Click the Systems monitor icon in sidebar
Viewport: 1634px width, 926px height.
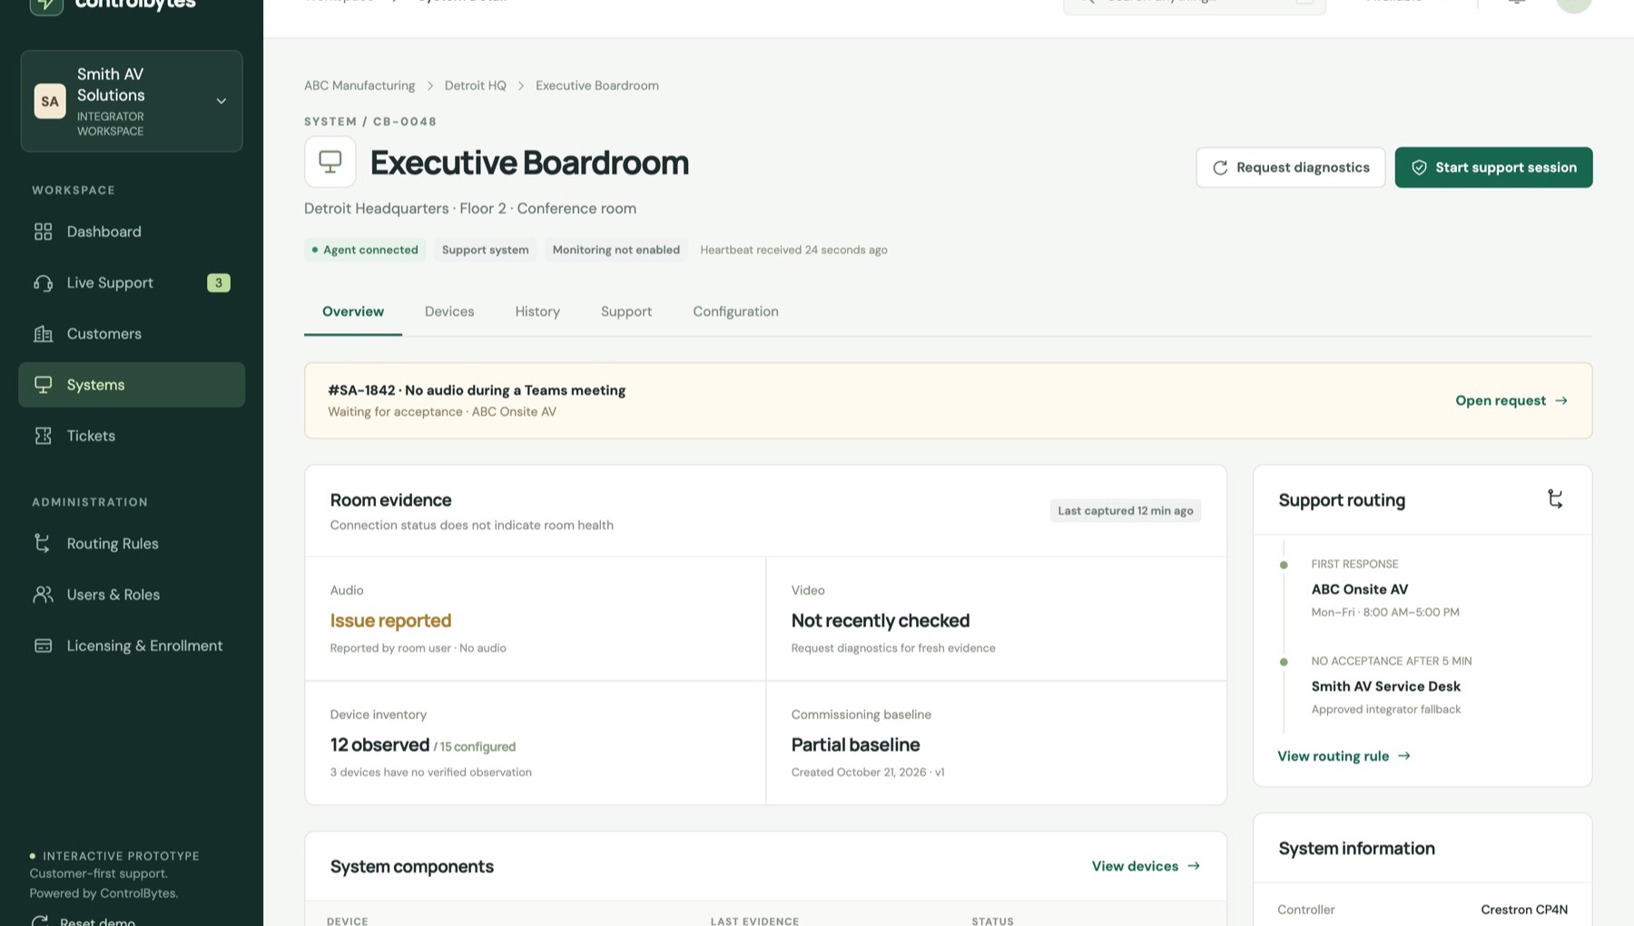43,385
